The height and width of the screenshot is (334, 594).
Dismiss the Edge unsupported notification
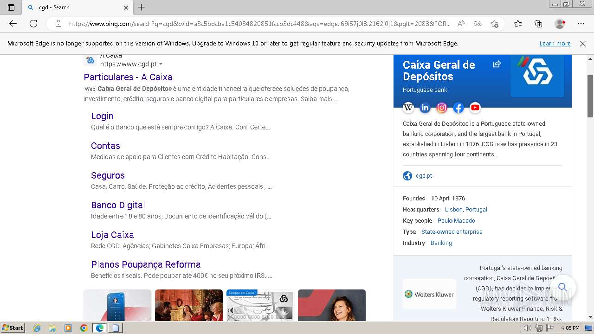[x=583, y=44]
